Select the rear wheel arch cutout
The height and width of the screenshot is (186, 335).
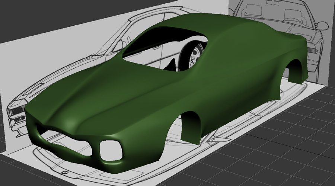coord(295,71)
